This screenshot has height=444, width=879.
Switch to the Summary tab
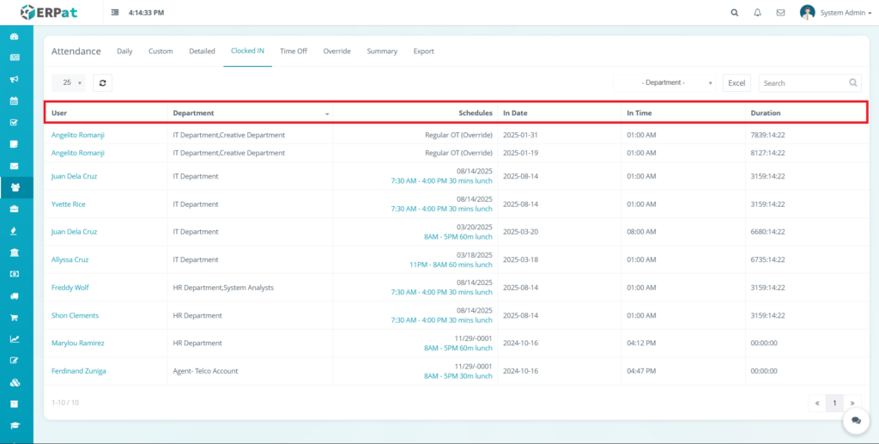coord(382,52)
